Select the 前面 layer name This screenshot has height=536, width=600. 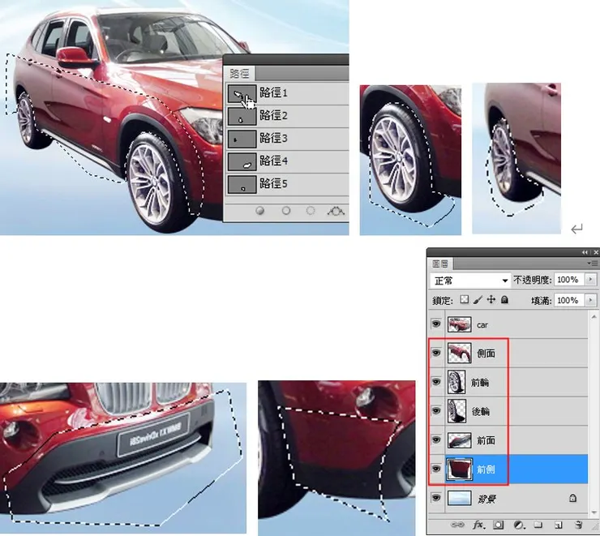pyautogui.click(x=486, y=440)
